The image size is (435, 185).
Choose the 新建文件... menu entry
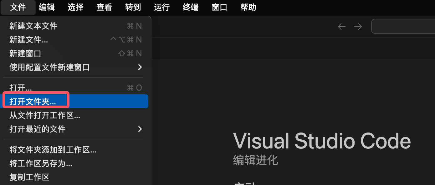coord(75,40)
